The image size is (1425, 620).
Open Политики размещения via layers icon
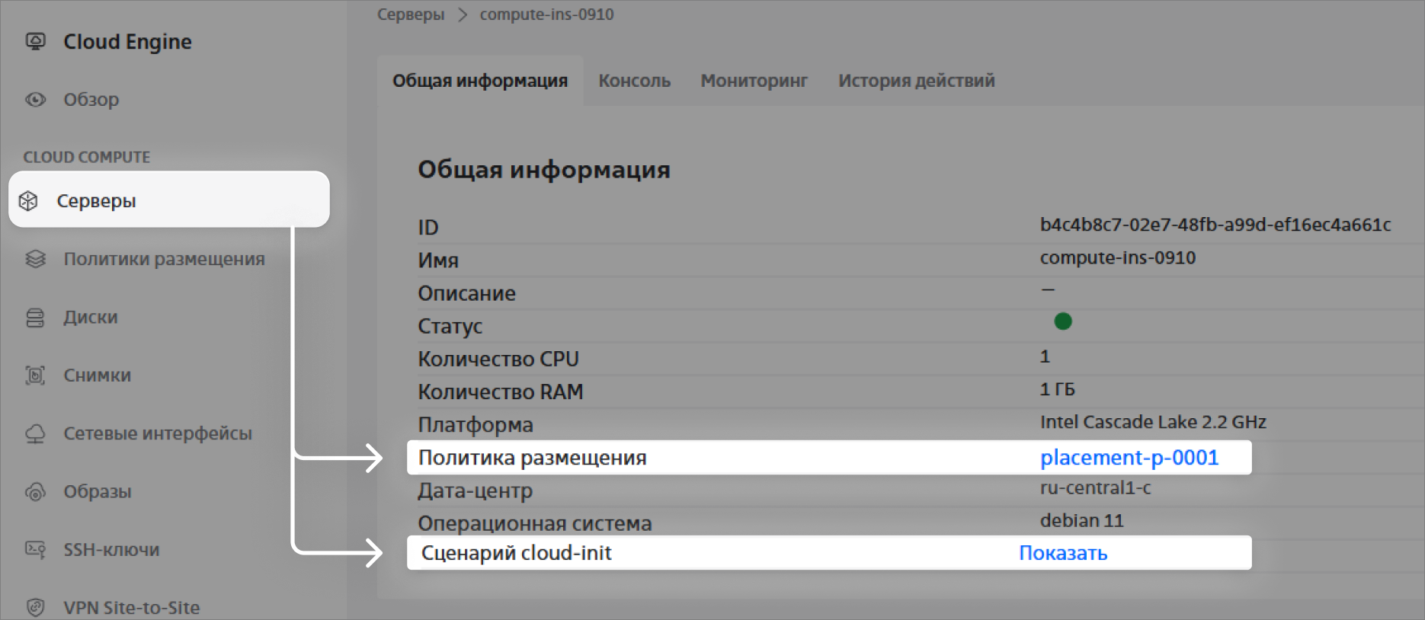[36, 259]
